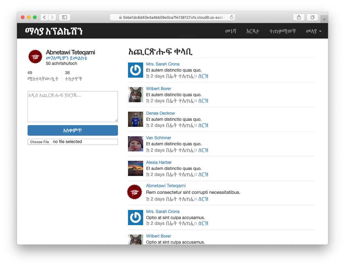Delete 'Rem consectetur' post via ሰርዝ

tap(203, 199)
